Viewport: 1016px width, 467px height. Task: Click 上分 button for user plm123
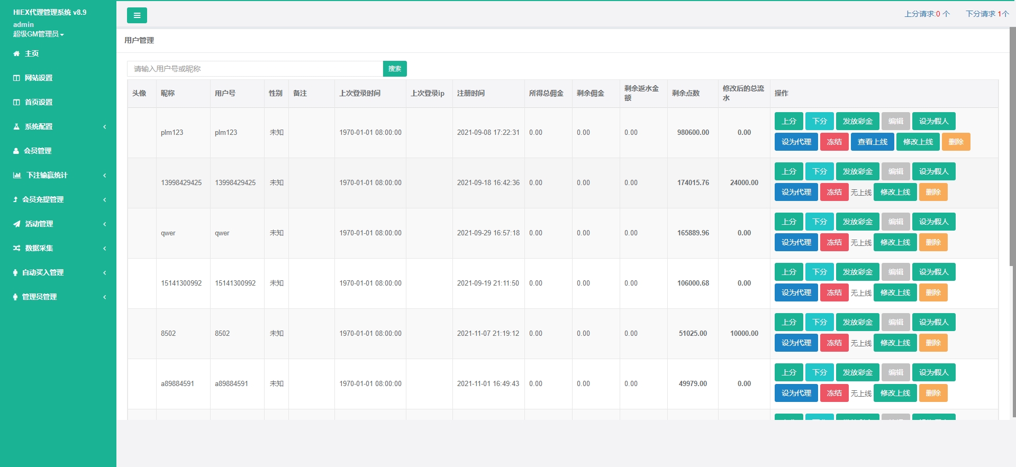tap(788, 121)
